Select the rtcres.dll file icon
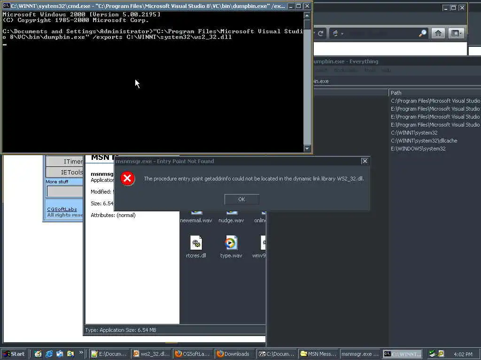 tap(196, 243)
